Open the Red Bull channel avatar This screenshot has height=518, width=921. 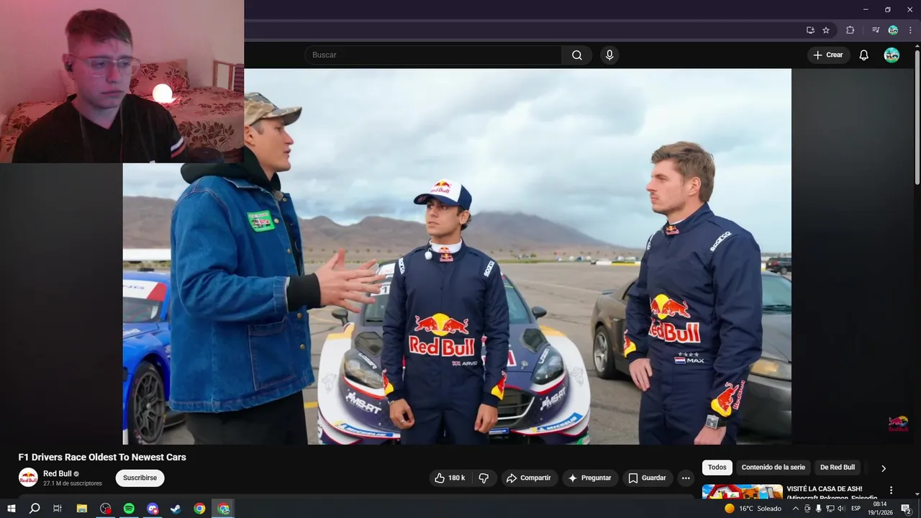click(28, 478)
